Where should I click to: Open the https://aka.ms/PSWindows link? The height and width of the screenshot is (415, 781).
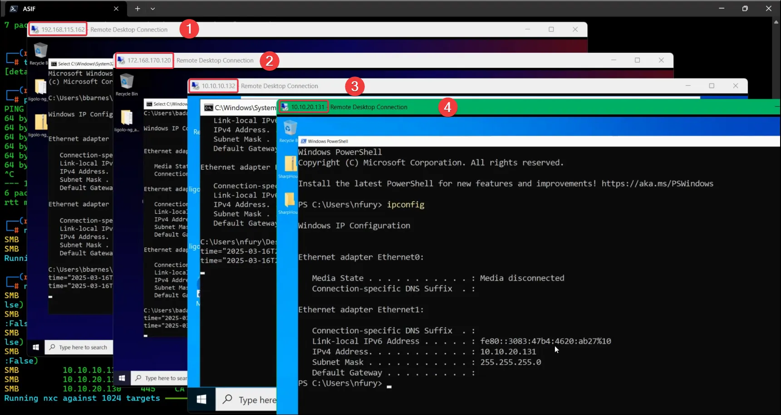pos(657,183)
